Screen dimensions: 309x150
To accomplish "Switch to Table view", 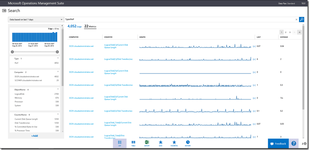I will click(133, 143).
